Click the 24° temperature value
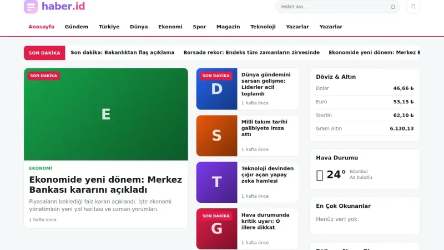The height and width of the screenshot is (250, 444). click(336, 174)
